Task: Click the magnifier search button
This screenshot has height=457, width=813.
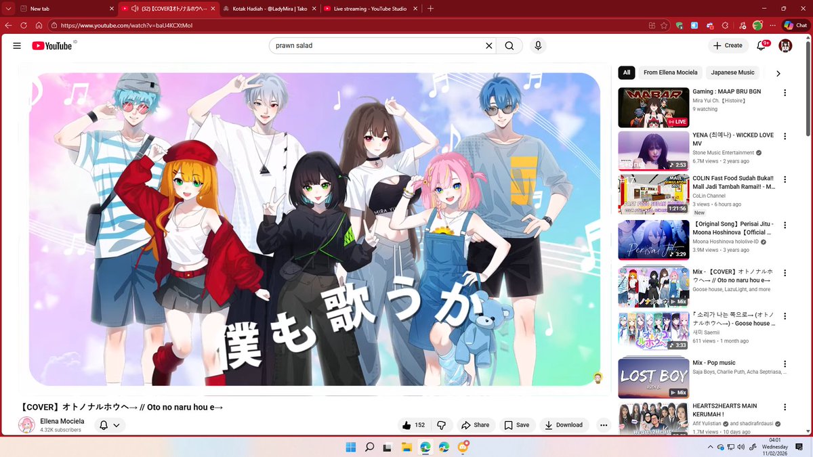Action: coord(509,45)
